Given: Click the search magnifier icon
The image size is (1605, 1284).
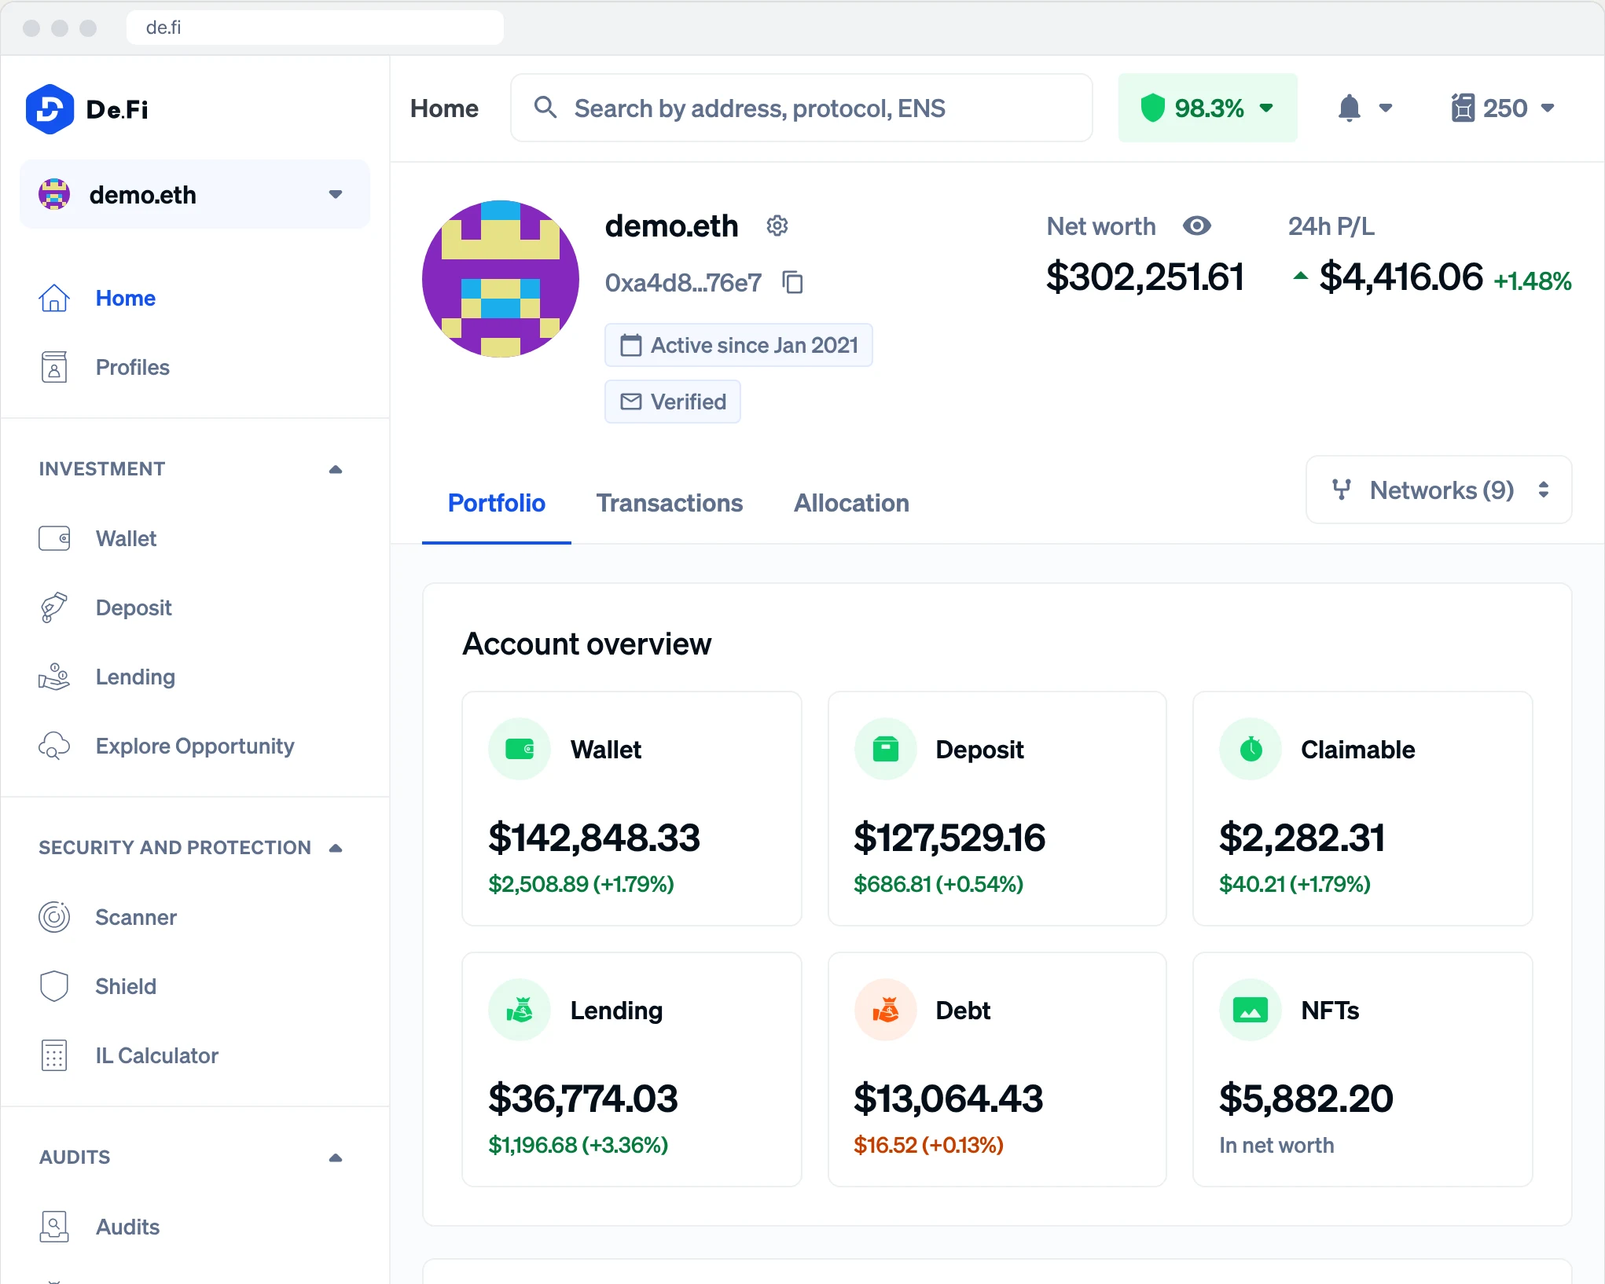Looking at the screenshot, I should 545,108.
